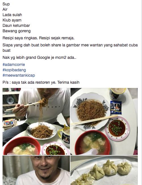The width and height of the screenshot is (142, 185).
Task: Open the smiling man's portrait photo
Action: coord(36,170)
